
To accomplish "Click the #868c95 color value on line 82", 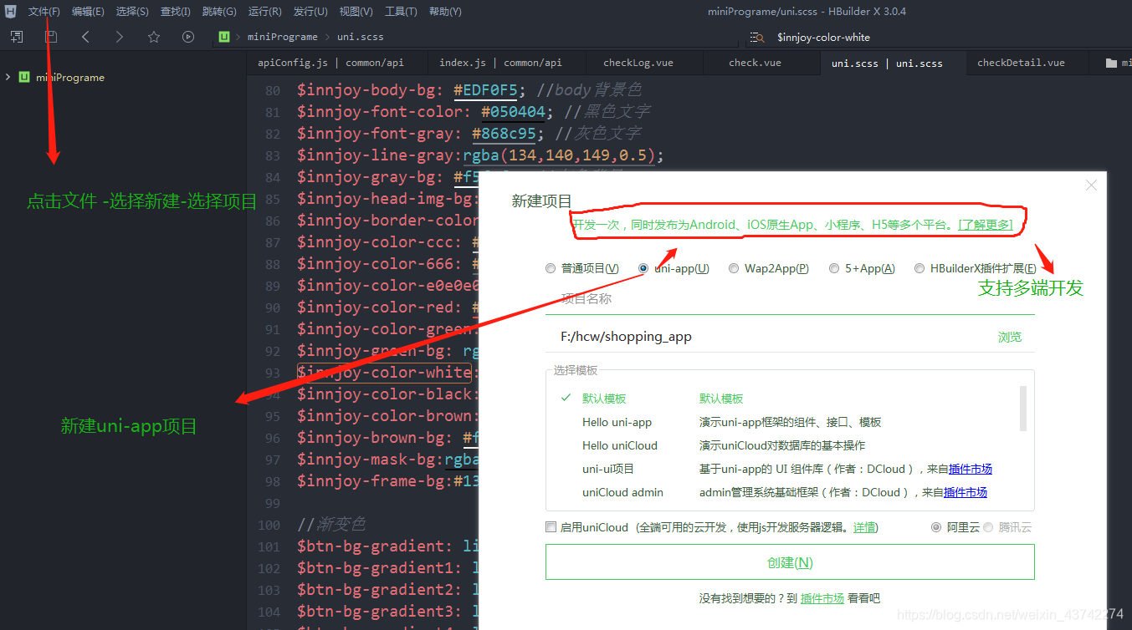I will [505, 133].
